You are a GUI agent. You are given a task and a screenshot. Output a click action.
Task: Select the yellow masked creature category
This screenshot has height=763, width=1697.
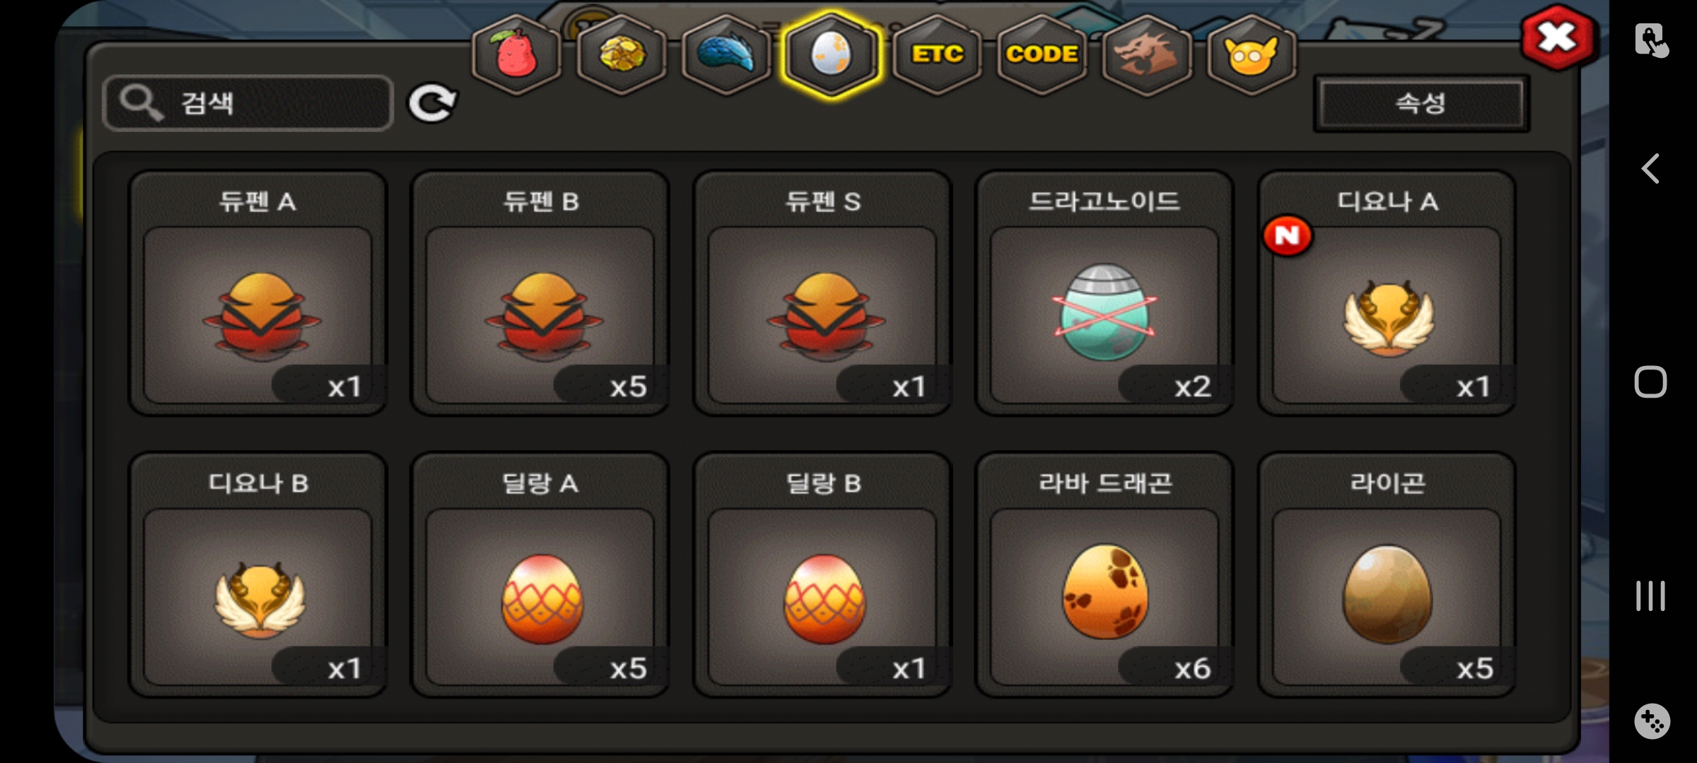coord(1252,54)
